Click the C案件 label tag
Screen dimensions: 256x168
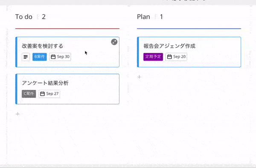click(29, 94)
